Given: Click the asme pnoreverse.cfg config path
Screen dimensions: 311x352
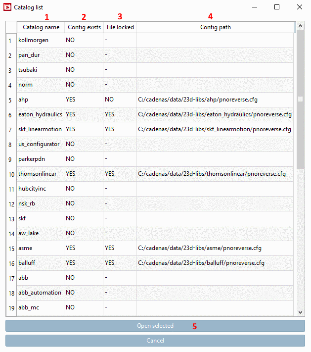Looking at the screenshot, I should pos(215,248).
